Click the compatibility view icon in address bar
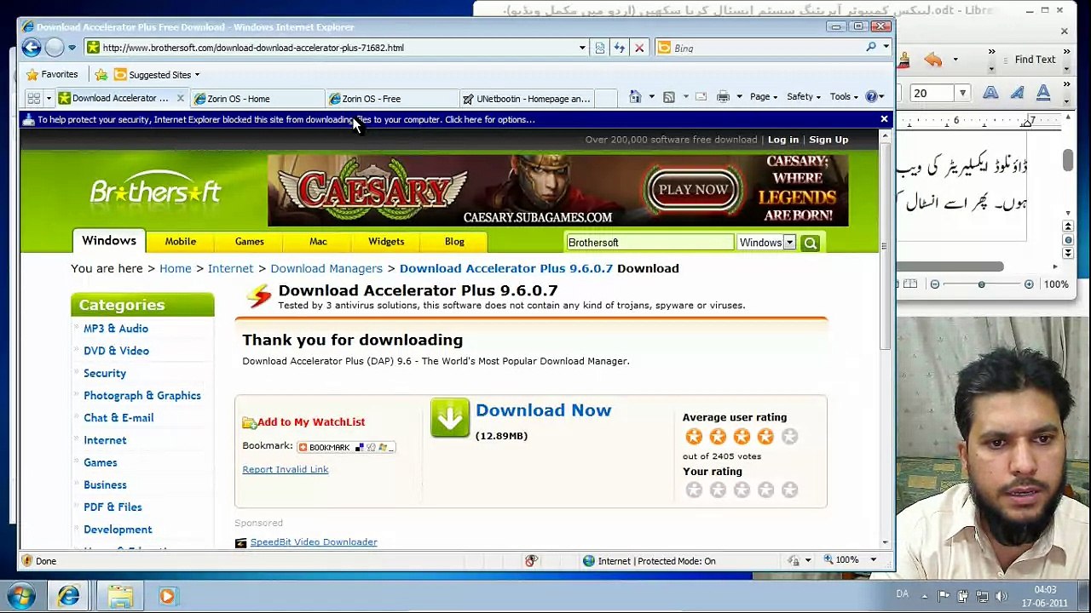Screen dimensions: 1091x613 point(600,48)
